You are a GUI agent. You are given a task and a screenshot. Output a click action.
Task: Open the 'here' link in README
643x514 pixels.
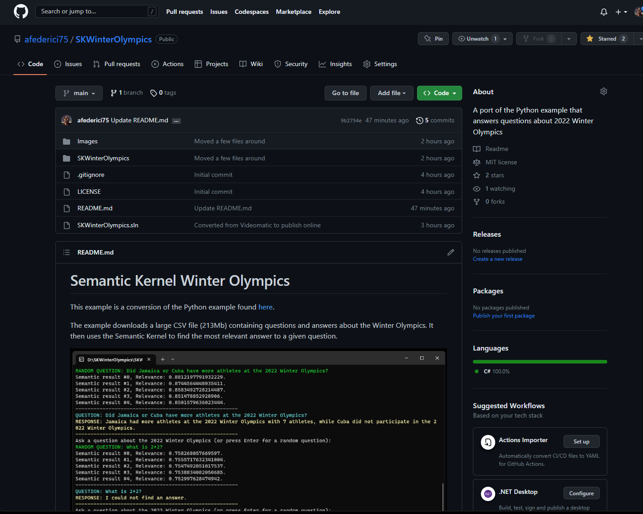coord(265,307)
